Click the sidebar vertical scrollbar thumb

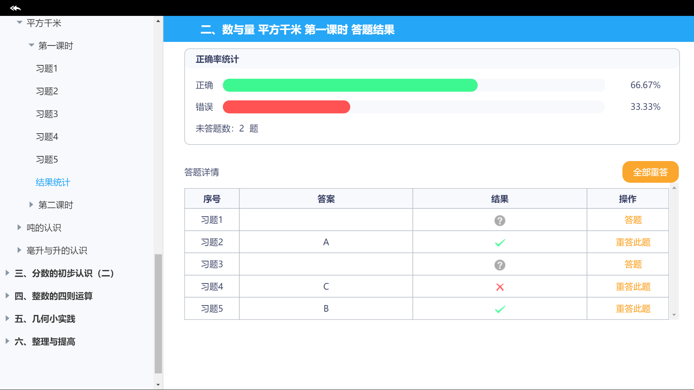tap(158, 313)
